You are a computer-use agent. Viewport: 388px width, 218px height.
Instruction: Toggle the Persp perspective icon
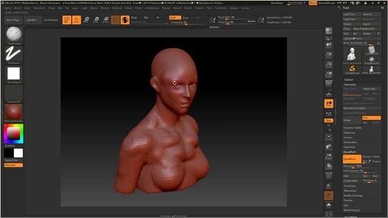tap(329, 84)
